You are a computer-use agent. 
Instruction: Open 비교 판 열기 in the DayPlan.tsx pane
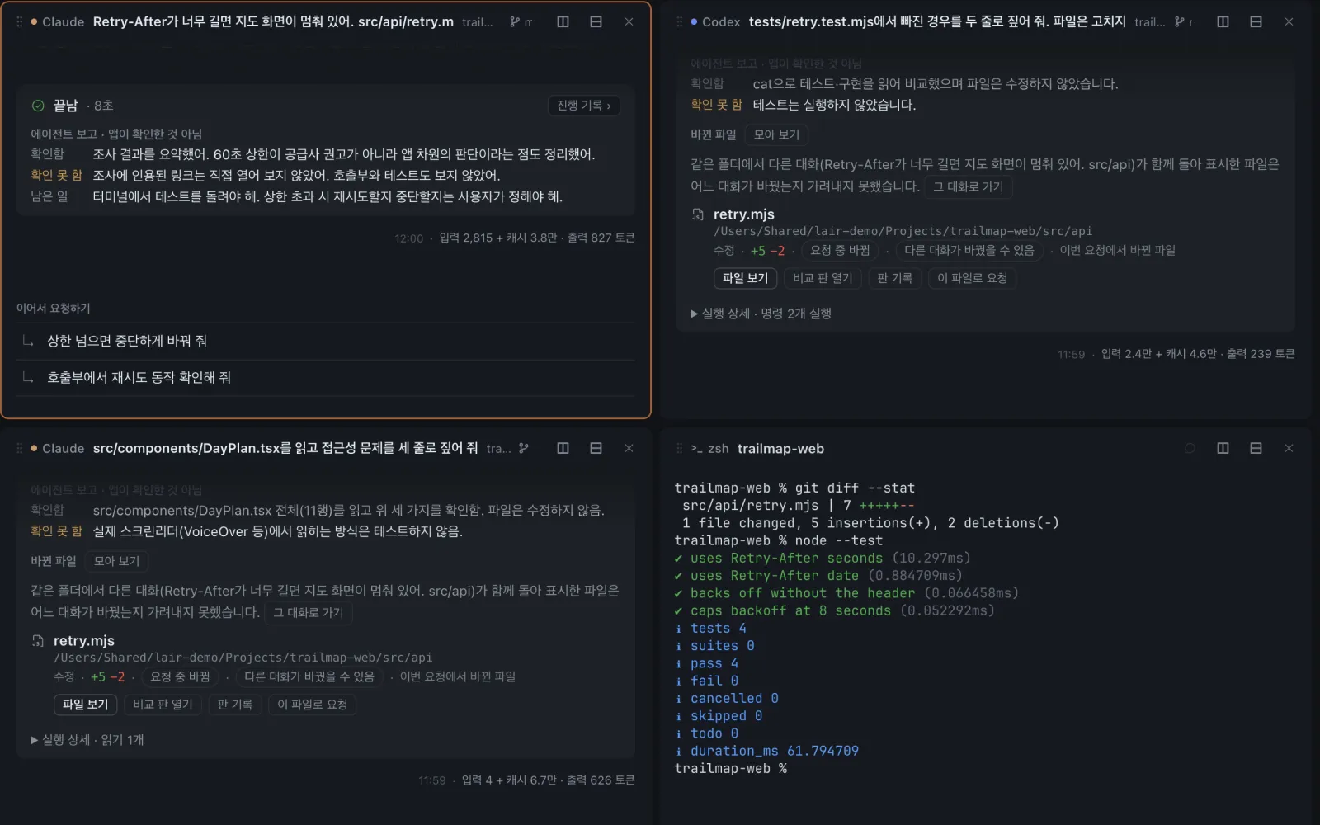[163, 705]
